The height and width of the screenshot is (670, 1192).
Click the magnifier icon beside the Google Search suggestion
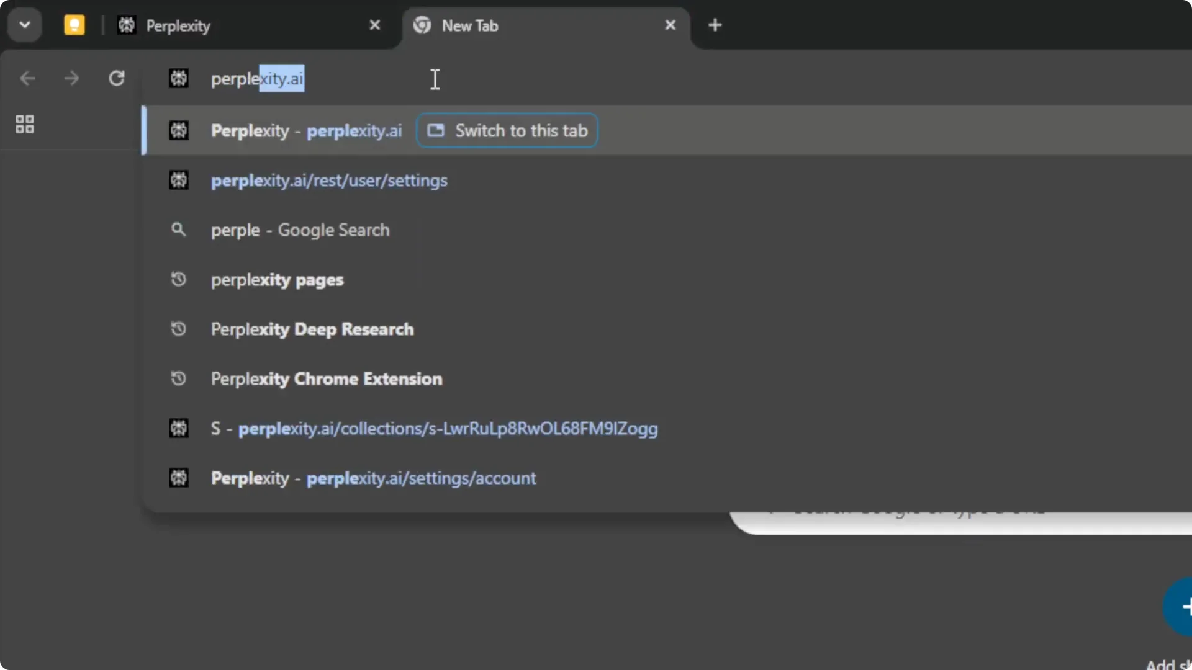[x=178, y=230]
